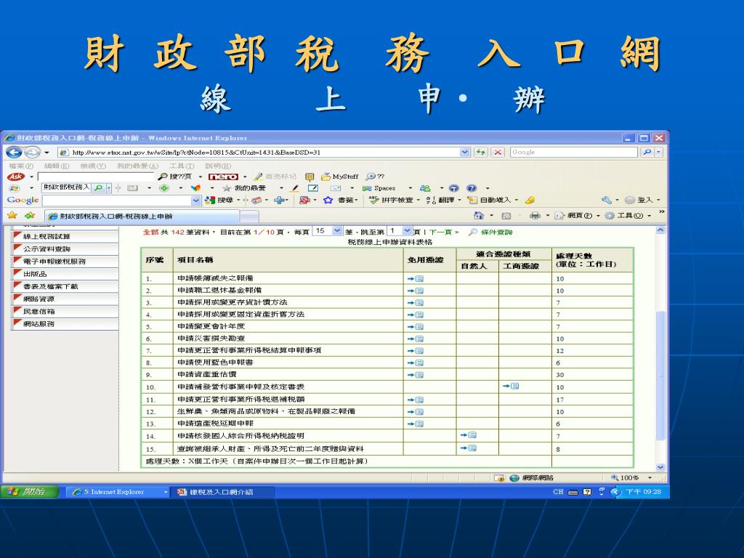Click the Windows 開始 start button
This screenshot has height=558, width=744.
pyautogui.click(x=29, y=492)
